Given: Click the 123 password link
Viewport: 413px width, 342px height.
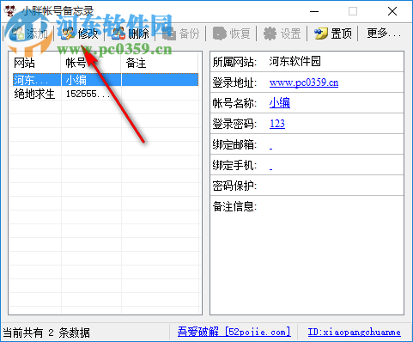Looking at the screenshot, I should pyautogui.click(x=277, y=124).
